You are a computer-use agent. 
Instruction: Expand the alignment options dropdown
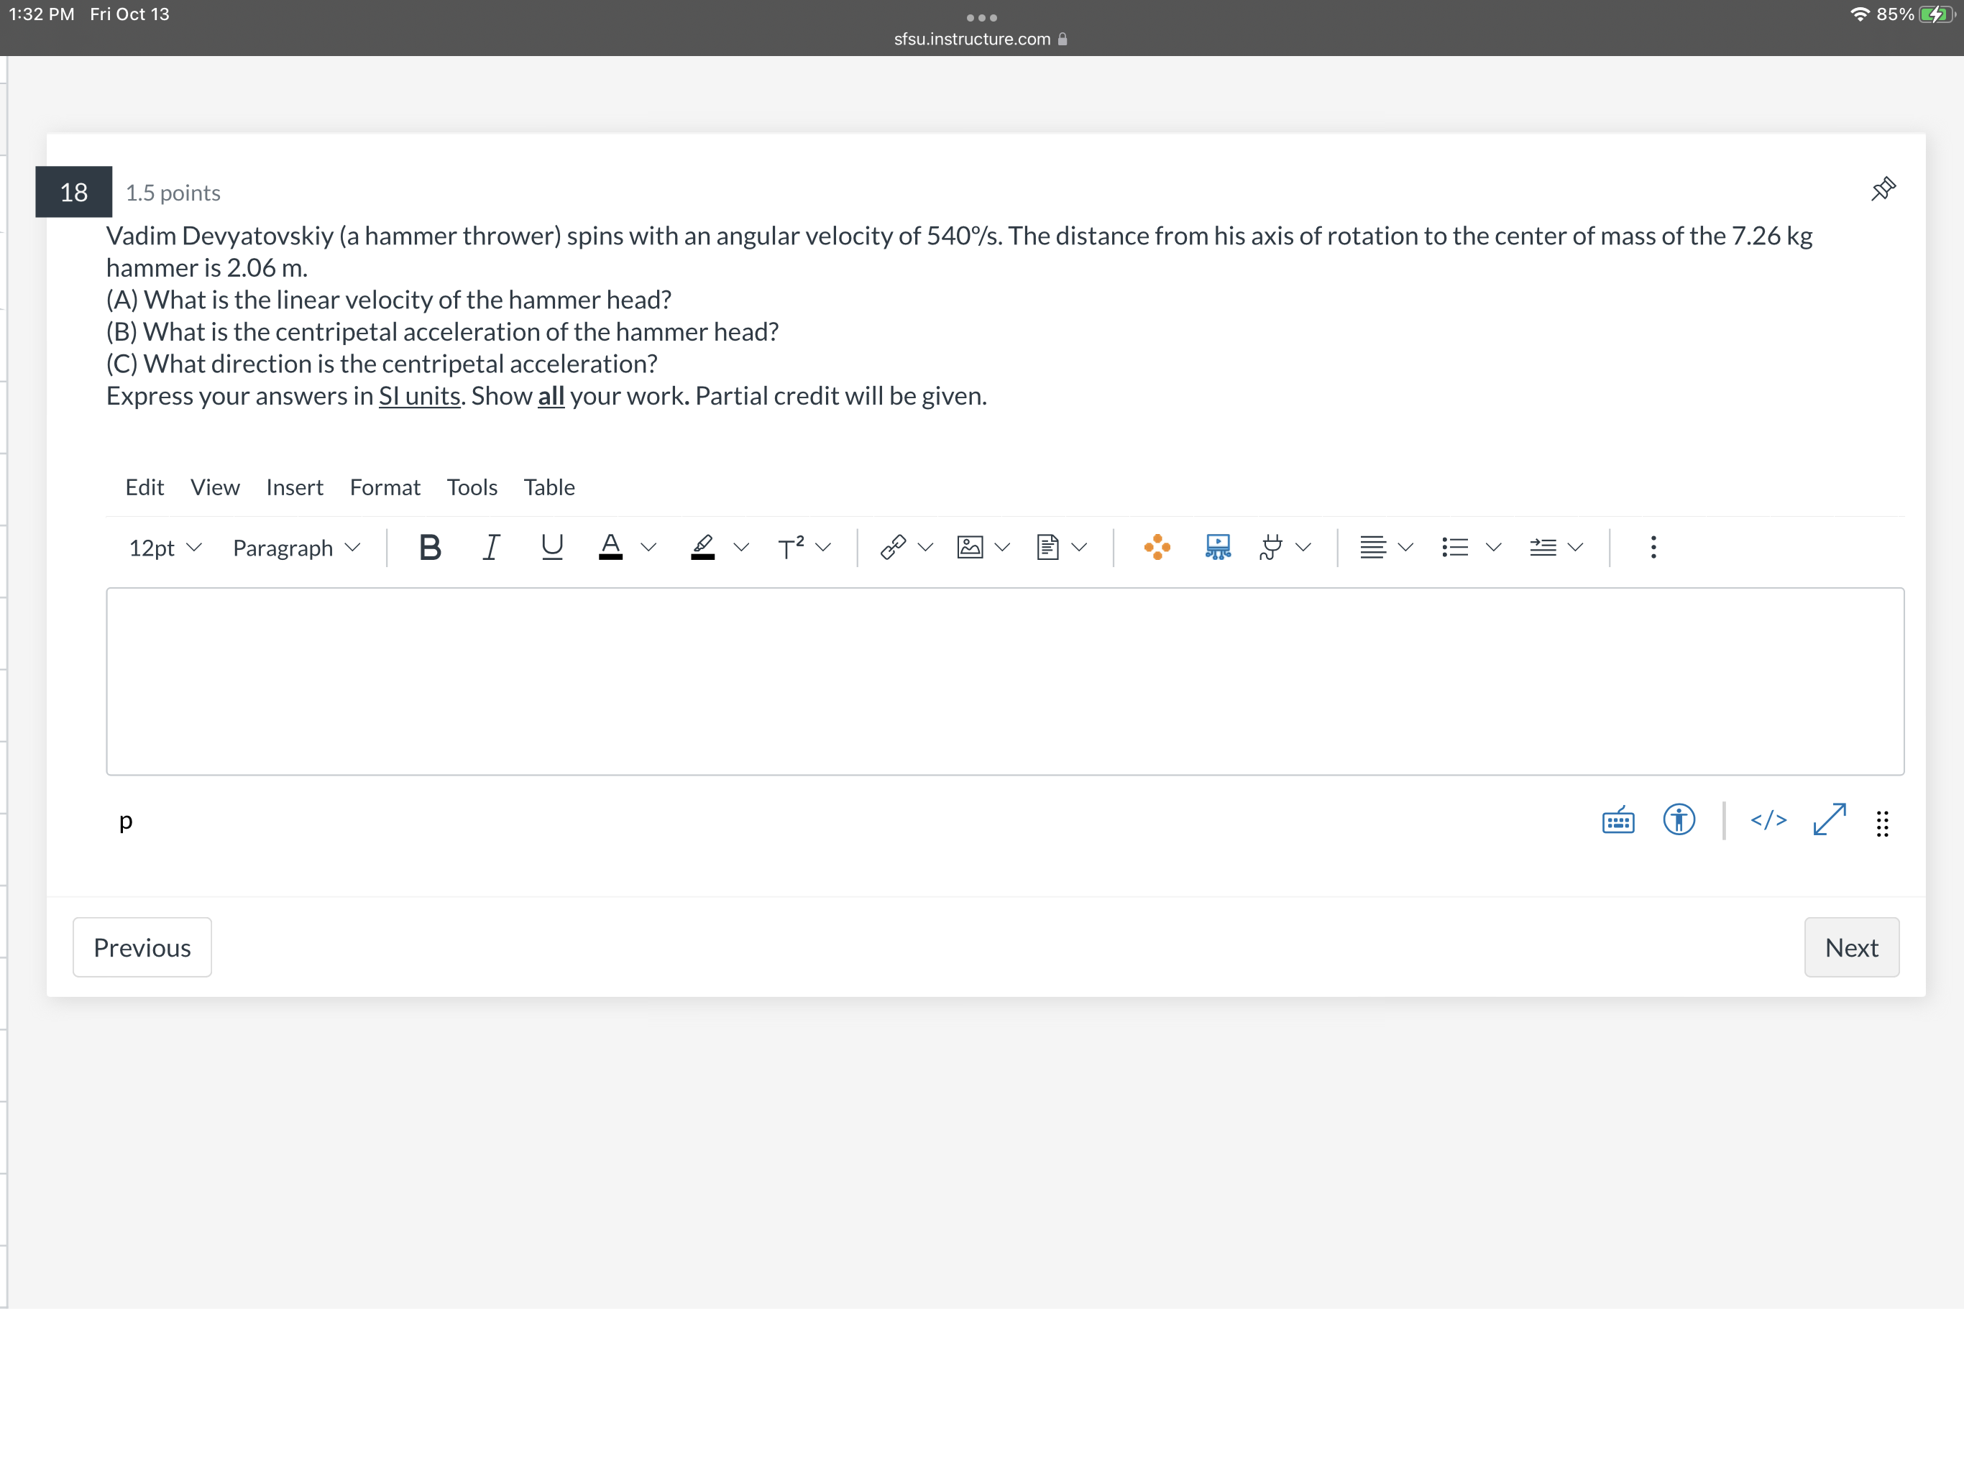point(1405,547)
